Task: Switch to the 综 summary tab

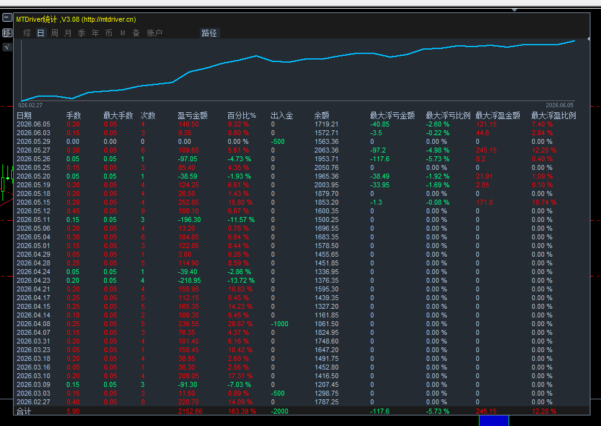Action: coord(27,33)
